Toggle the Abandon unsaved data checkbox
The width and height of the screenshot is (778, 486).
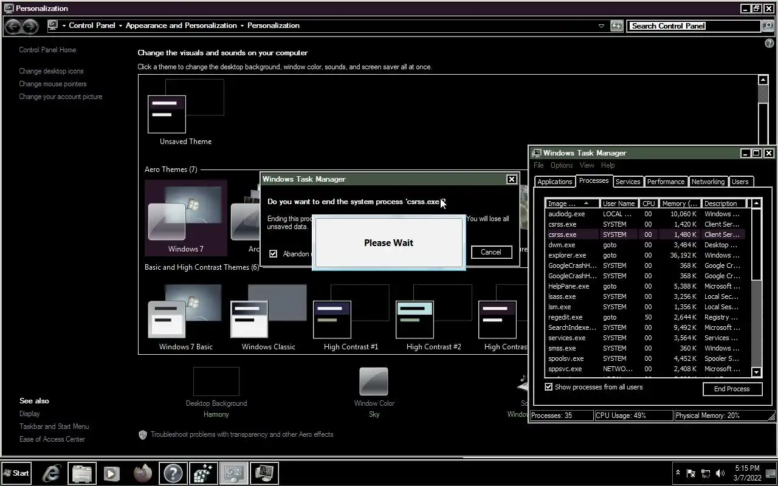pos(274,254)
